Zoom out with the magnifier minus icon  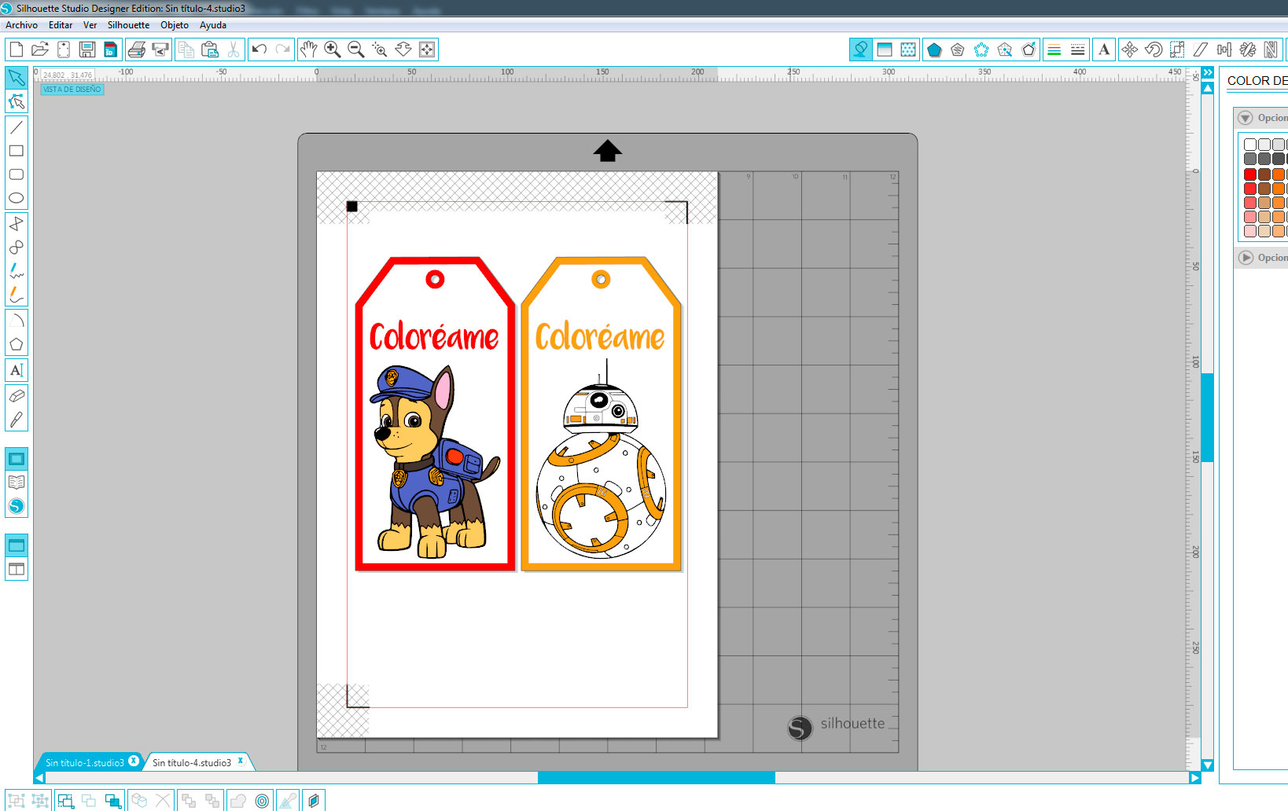356,50
